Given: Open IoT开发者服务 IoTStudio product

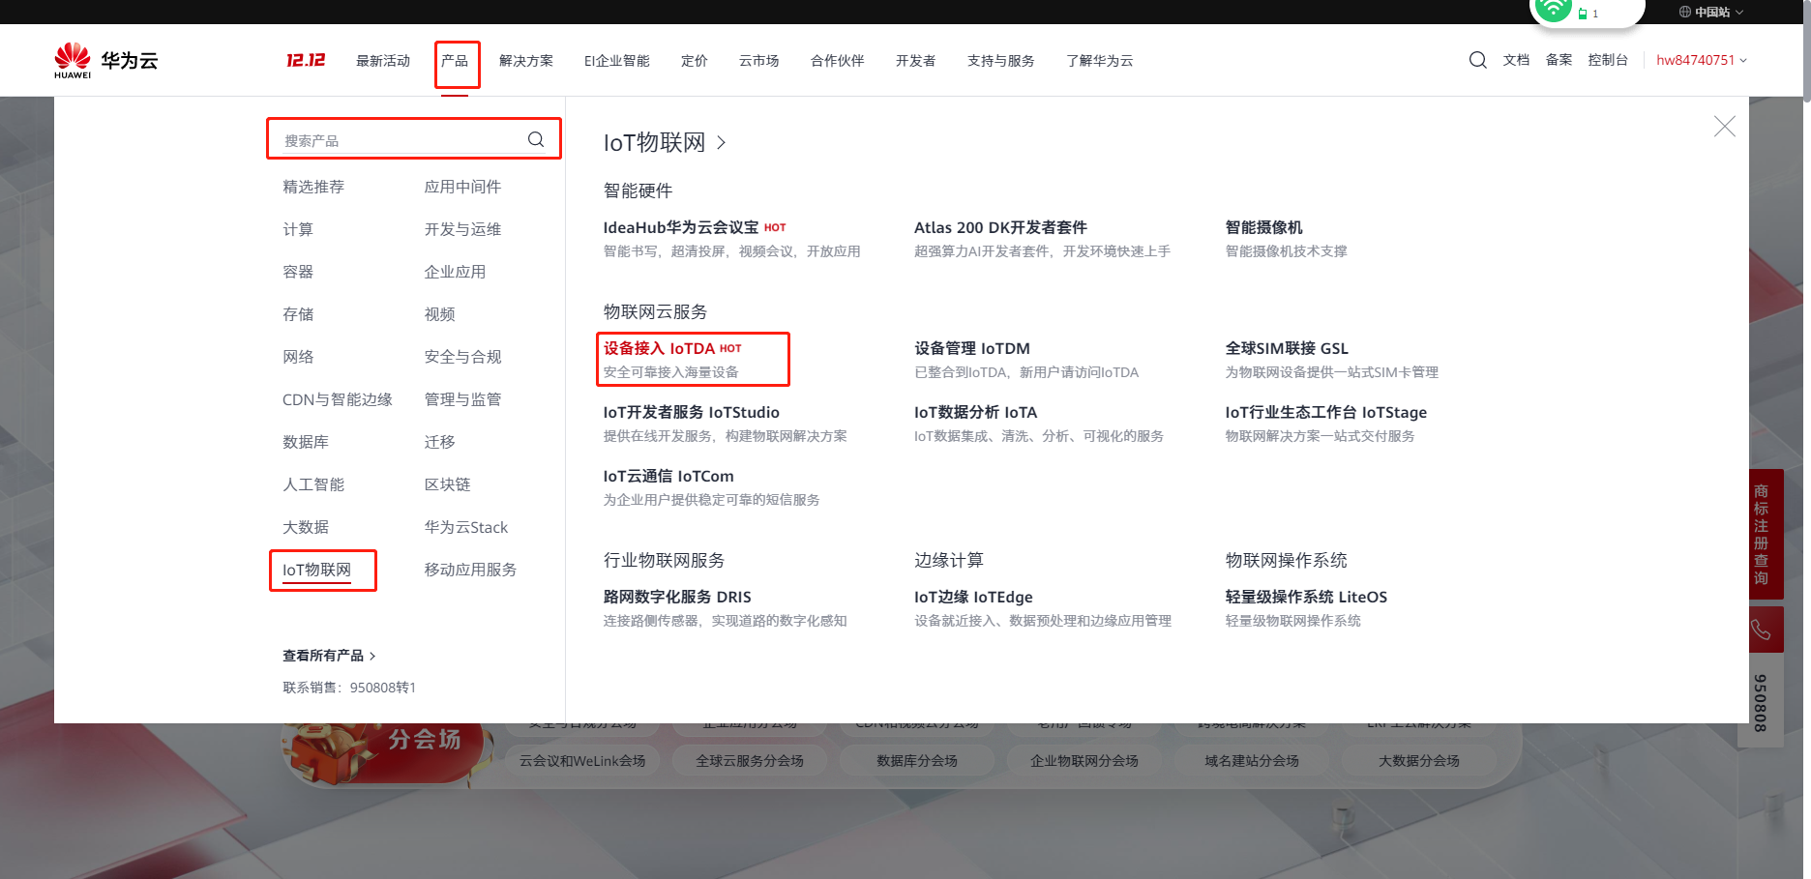Looking at the screenshot, I should click(691, 412).
